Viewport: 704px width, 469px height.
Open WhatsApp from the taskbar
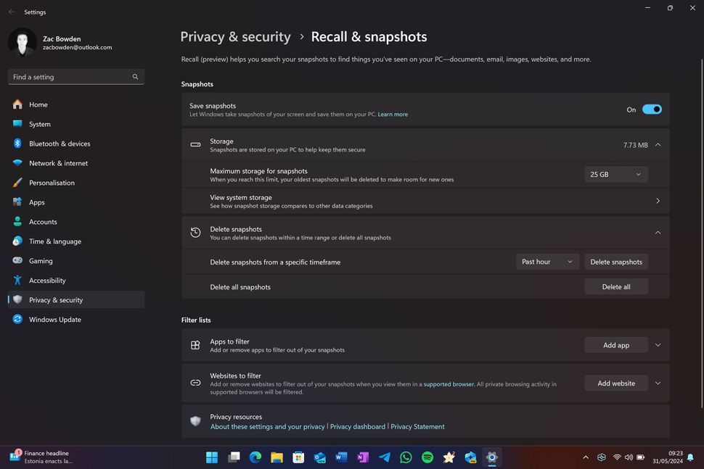tap(406, 457)
